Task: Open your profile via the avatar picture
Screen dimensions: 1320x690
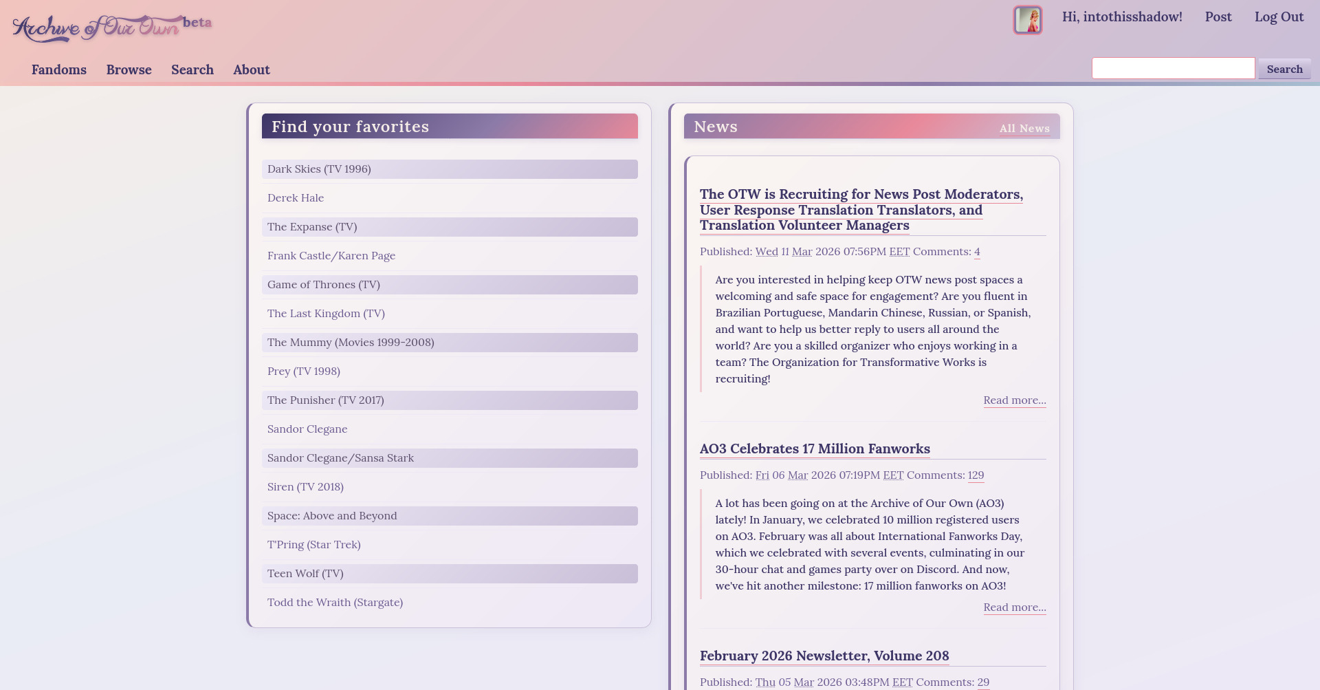Action: point(1027,20)
